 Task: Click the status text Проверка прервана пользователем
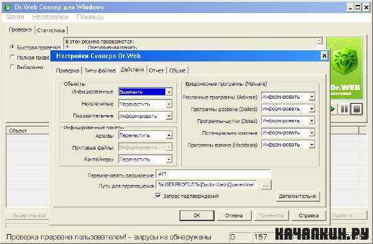pyautogui.click(x=67, y=237)
